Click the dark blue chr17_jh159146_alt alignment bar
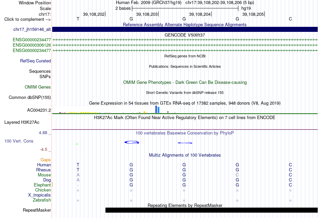318x218 pixels. (x=185, y=29)
